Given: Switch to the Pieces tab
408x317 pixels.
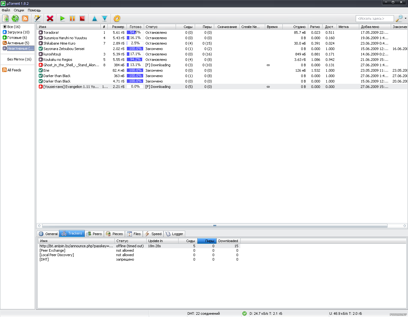Looking at the screenshot, I should pyautogui.click(x=114, y=234).
